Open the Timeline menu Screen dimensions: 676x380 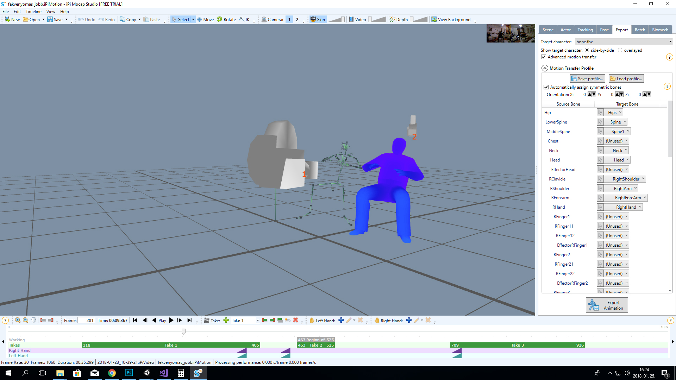point(33,12)
